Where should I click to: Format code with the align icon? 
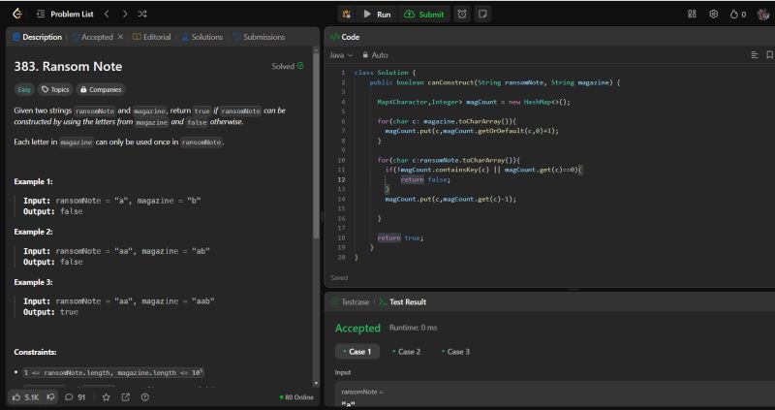pos(755,55)
